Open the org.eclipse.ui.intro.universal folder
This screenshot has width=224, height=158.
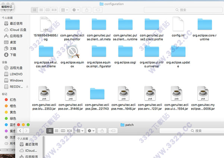152,51
